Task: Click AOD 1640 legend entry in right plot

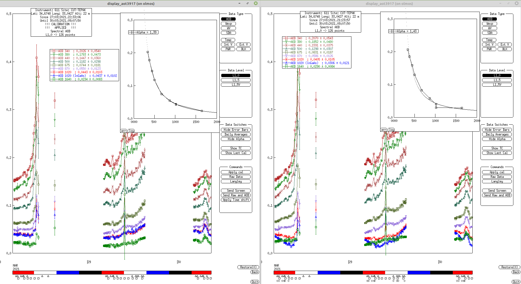Action: pos(309,67)
